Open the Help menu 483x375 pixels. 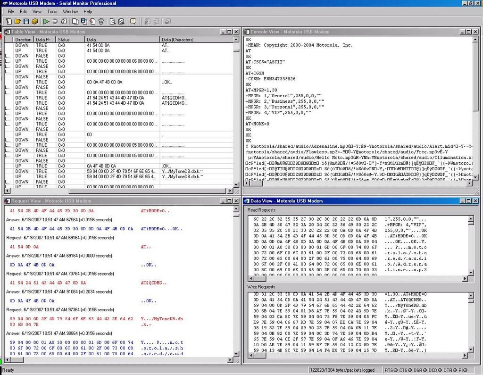point(88,11)
